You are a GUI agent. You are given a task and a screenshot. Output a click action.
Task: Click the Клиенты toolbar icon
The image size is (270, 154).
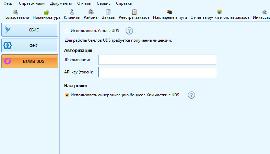coord(72,14)
